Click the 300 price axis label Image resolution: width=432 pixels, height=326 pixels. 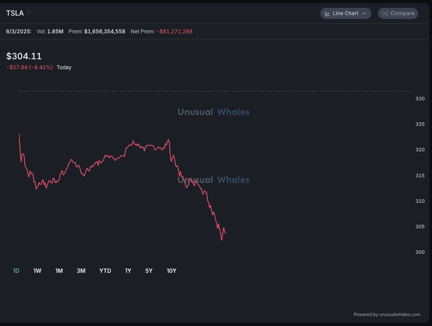click(x=420, y=252)
